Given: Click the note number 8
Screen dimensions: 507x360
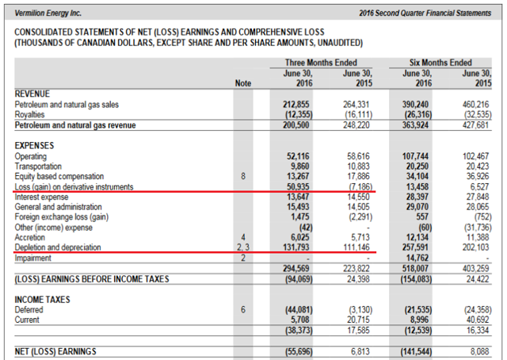Looking at the screenshot, I should [x=243, y=177].
